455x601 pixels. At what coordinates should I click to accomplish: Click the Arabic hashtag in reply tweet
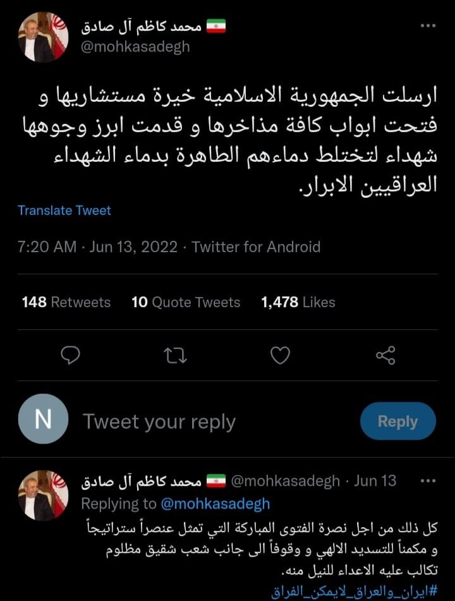(x=355, y=592)
